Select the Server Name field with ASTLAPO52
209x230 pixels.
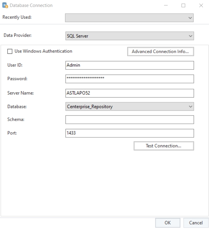coord(129,93)
